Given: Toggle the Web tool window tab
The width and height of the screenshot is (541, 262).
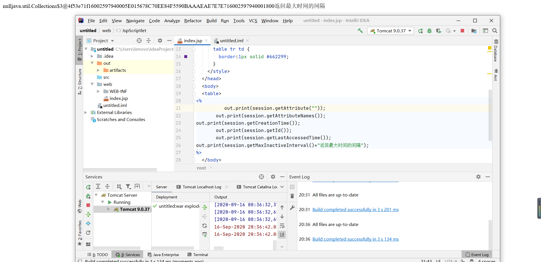Looking at the screenshot, I should (79, 206).
